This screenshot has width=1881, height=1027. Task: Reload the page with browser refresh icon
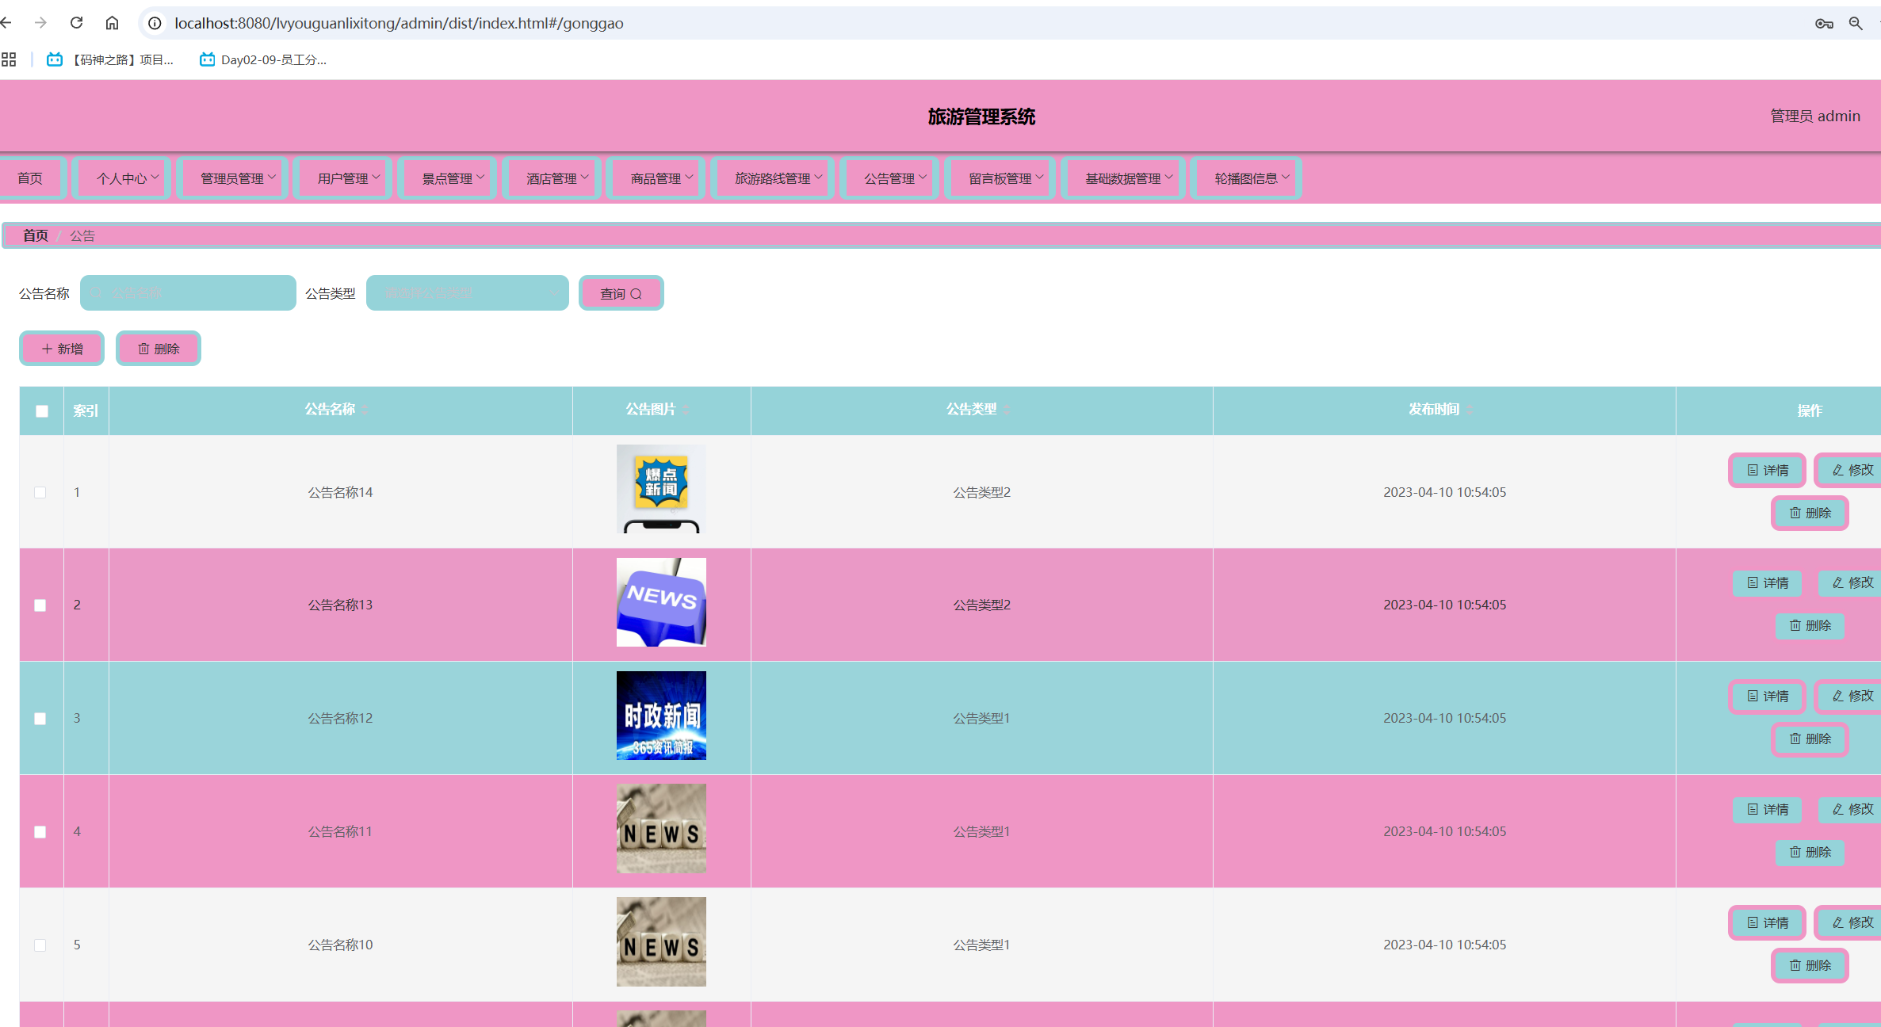(76, 23)
